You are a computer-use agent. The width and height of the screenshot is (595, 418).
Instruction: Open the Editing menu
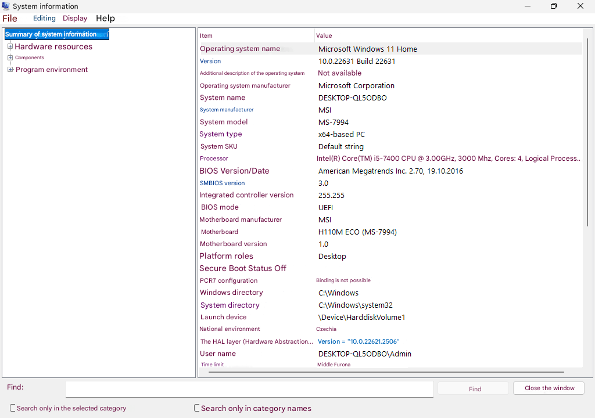pos(44,18)
